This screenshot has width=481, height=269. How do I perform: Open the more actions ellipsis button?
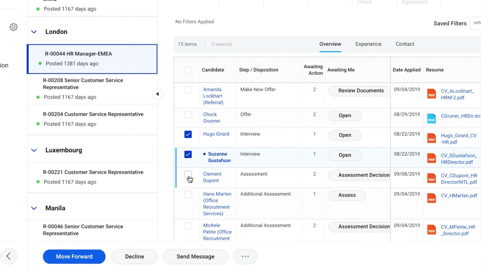click(245, 256)
